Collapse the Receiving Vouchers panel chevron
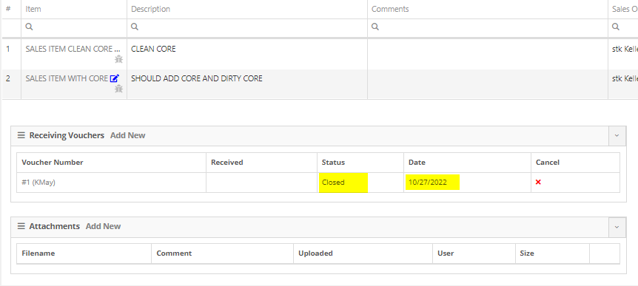The height and width of the screenshot is (286, 638). pos(617,136)
